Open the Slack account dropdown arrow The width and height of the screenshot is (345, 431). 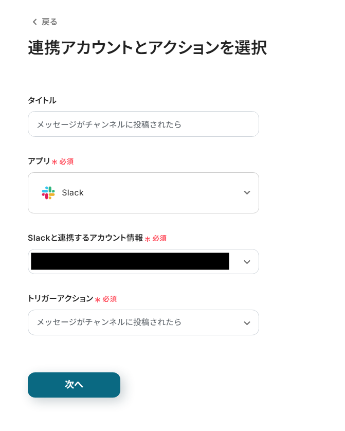click(x=247, y=262)
